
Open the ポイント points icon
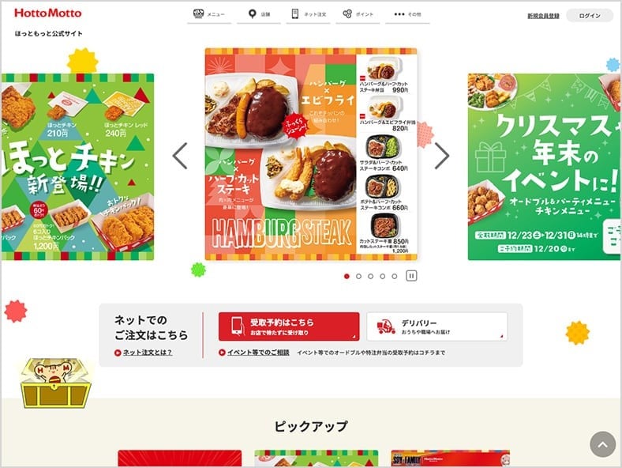point(347,14)
